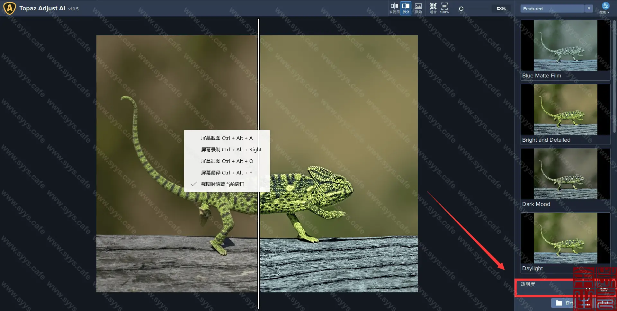Apply the Dark Mood preset

click(565, 178)
